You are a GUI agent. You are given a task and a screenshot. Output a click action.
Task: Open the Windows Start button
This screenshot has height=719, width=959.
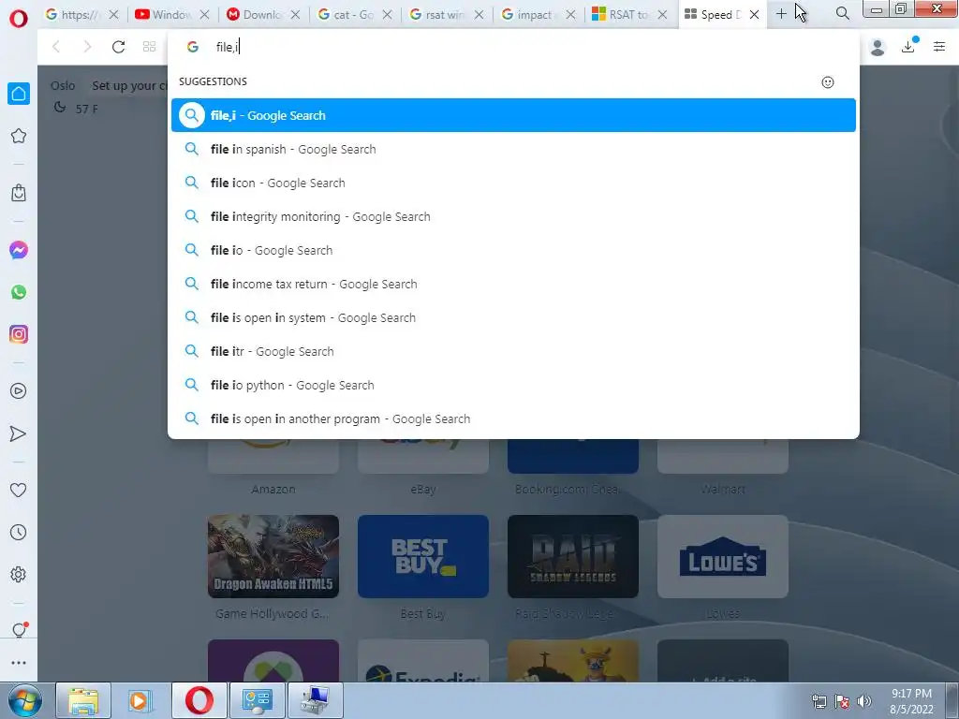pyautogui.click(x=24, y=700)
